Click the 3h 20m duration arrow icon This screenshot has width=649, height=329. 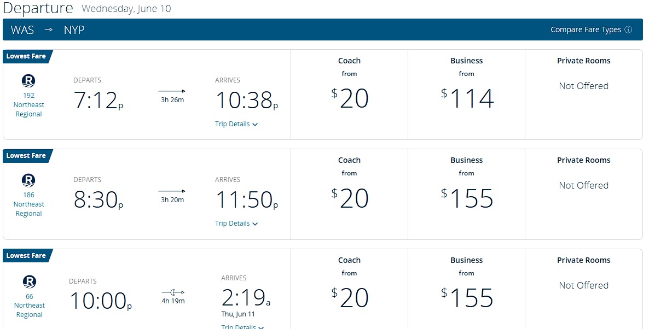click(x=172, y=191)
